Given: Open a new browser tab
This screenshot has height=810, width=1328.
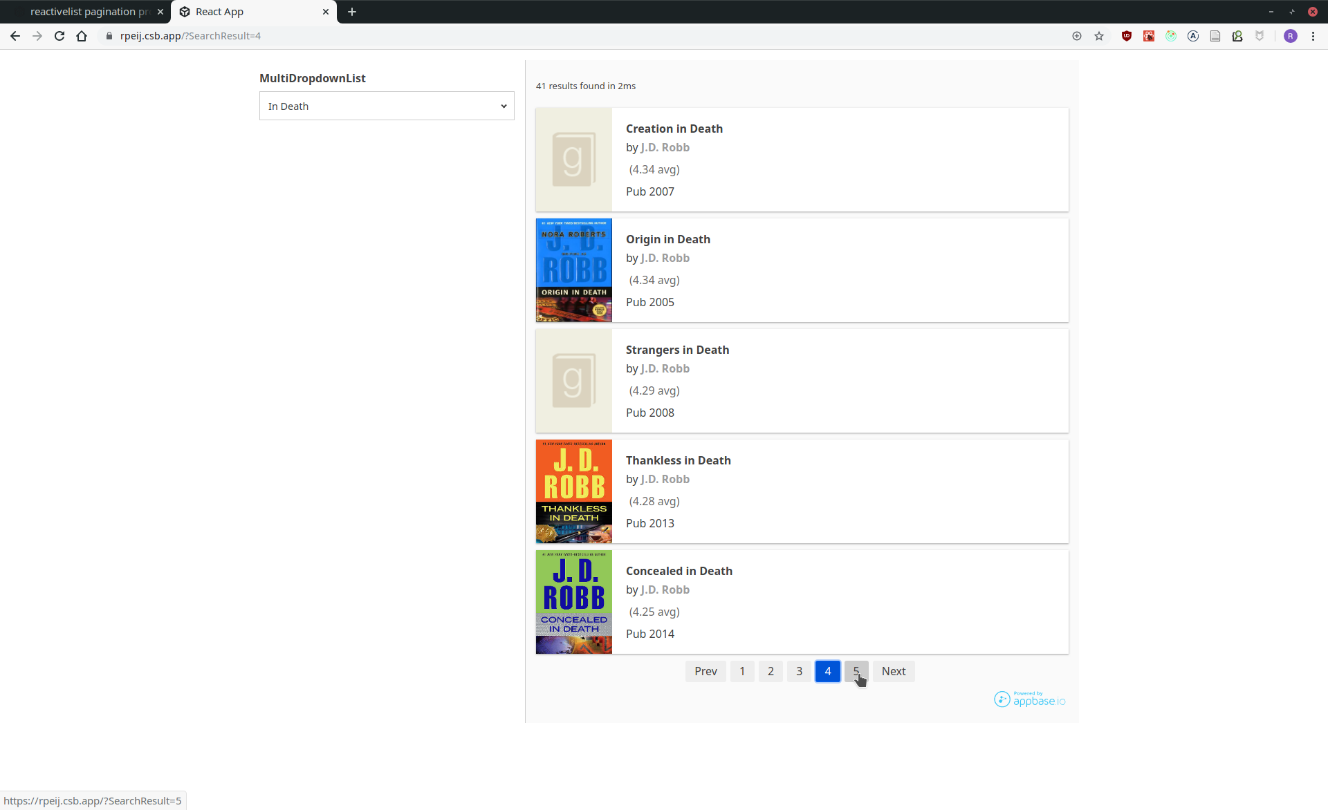Looking at the screenshot, I should [352, 12].
